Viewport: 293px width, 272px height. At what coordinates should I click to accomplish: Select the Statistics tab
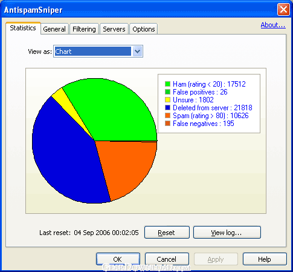click(23, 28)
